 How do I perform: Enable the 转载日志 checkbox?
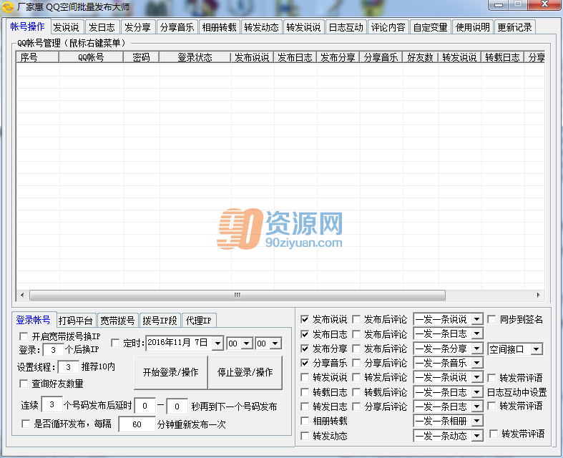pos(305,392)
